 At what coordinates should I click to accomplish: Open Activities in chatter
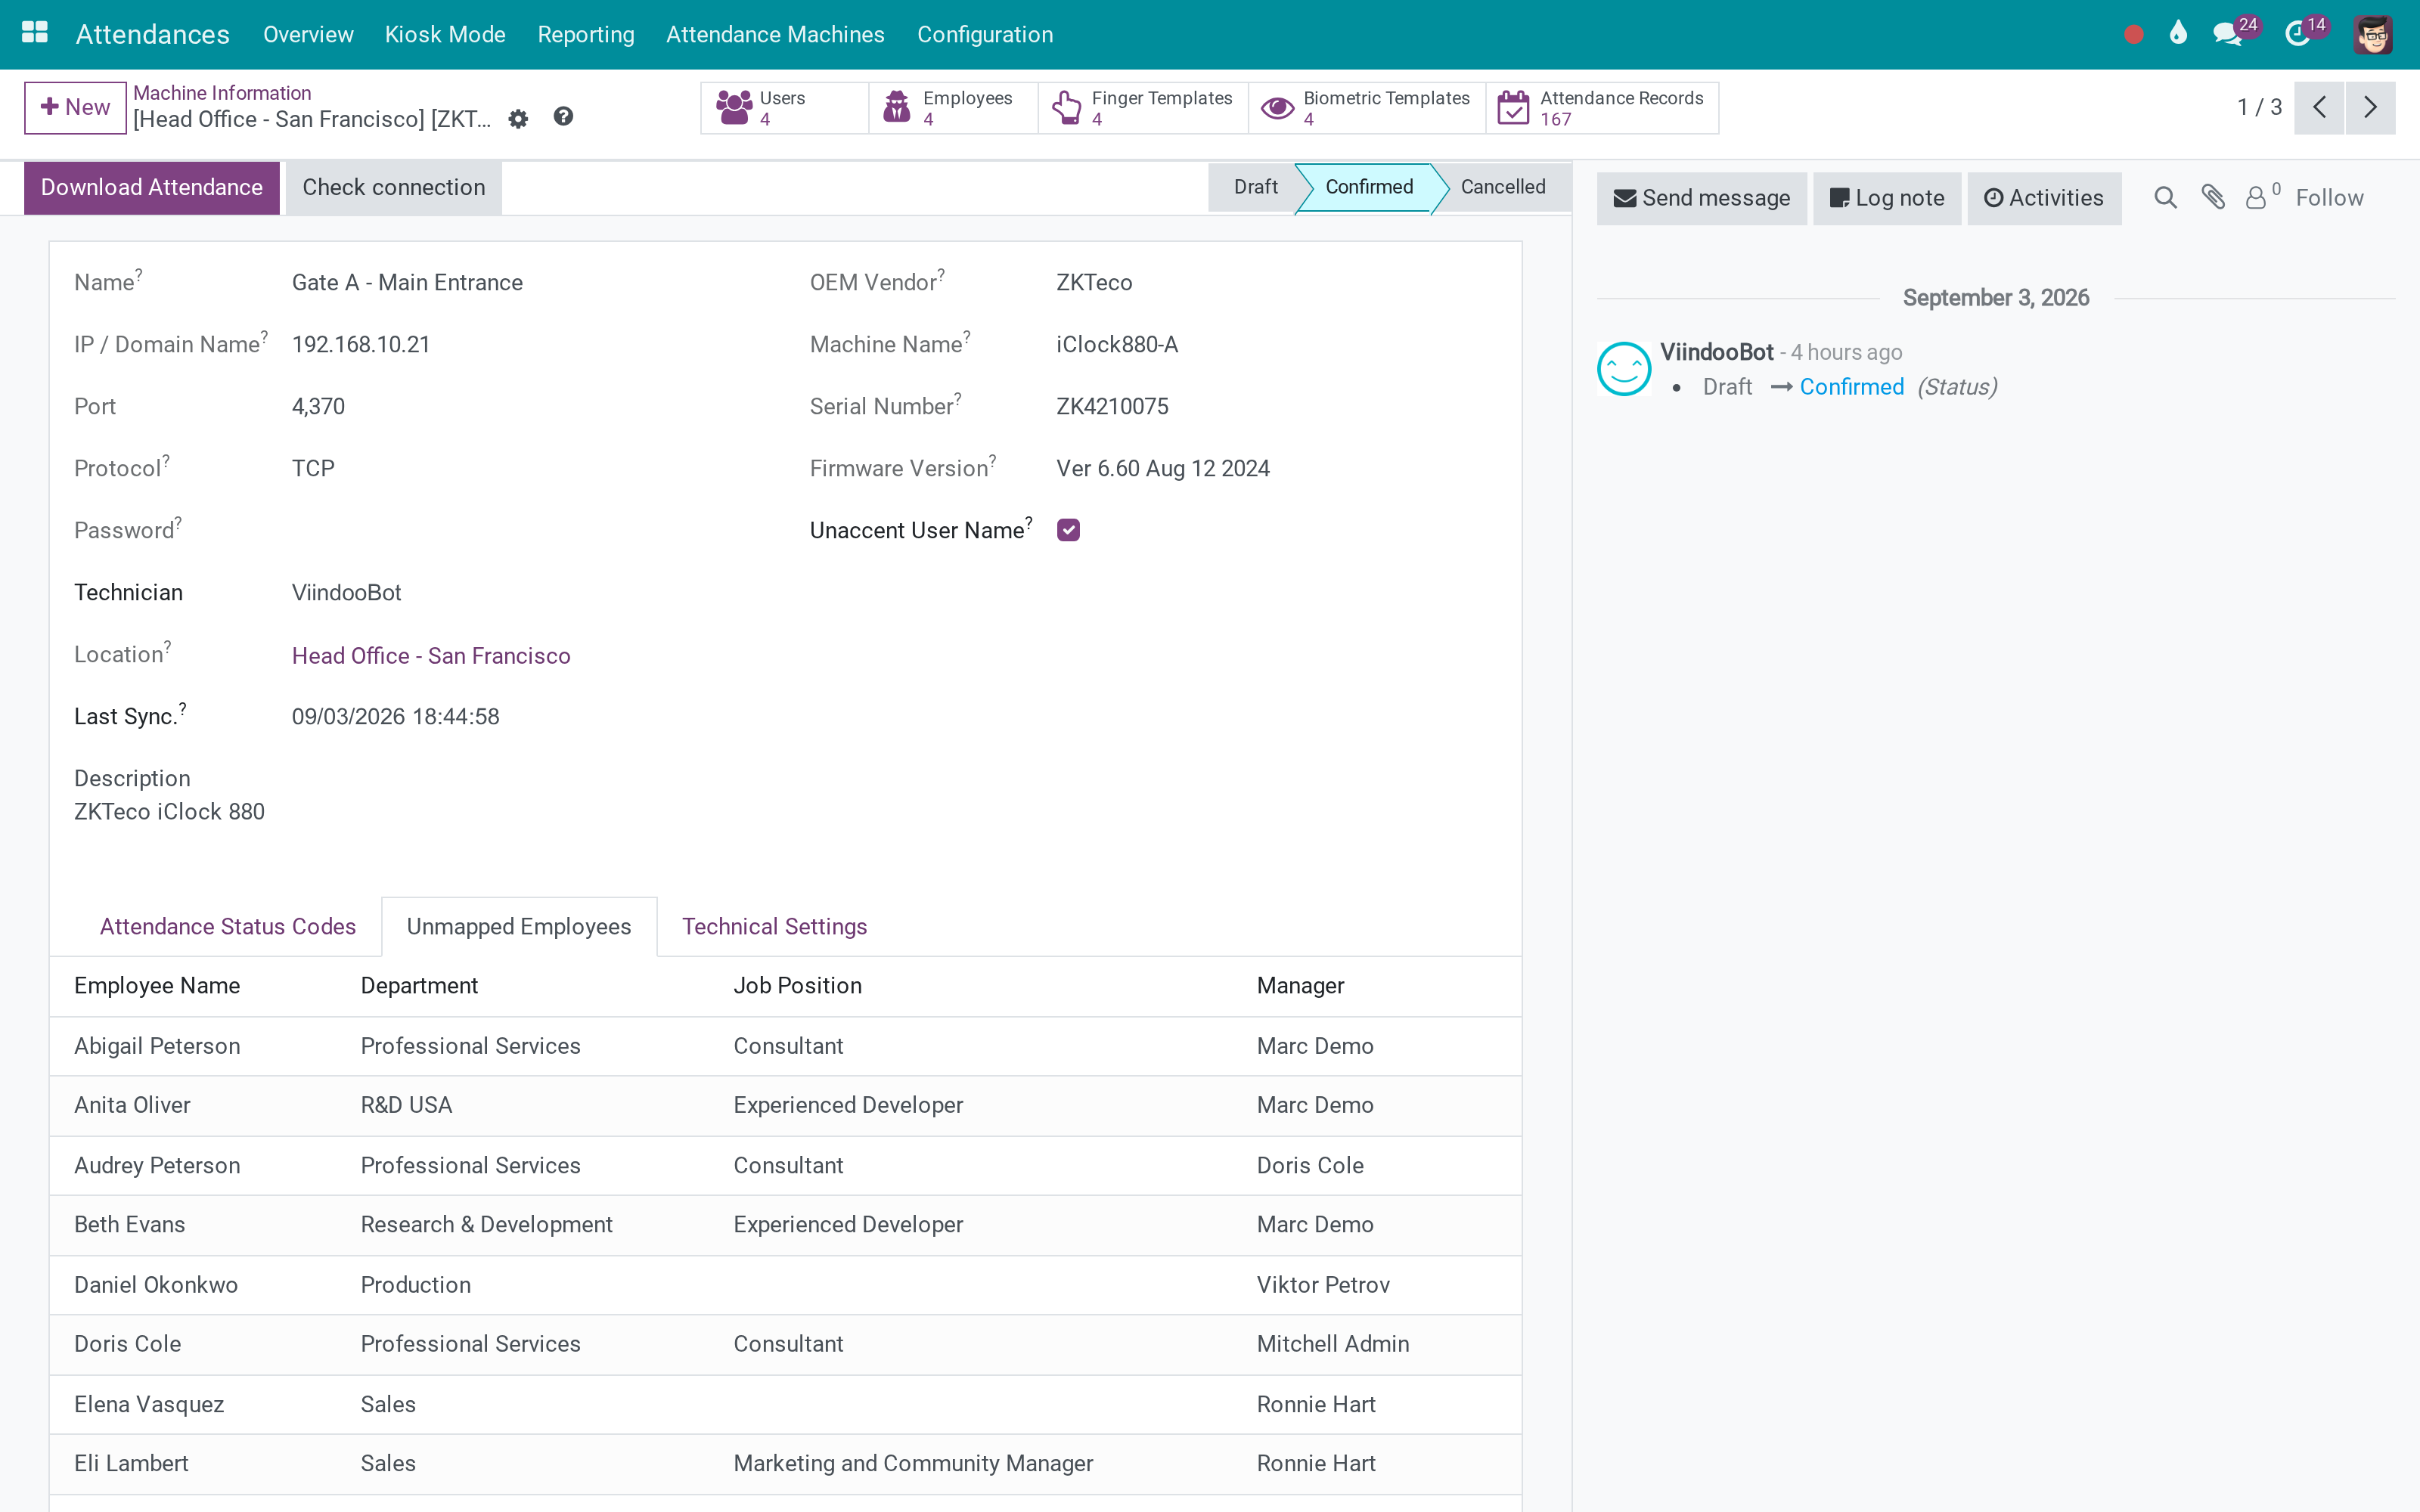[x=2044, y=198]
